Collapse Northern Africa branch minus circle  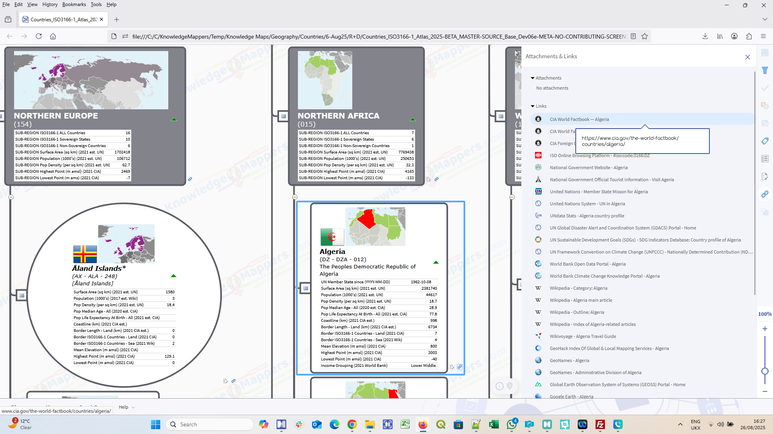(295, 197)
